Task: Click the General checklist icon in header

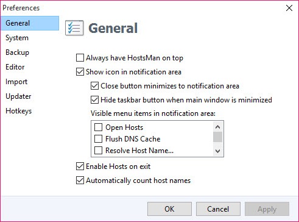Action: coord(74,28)
